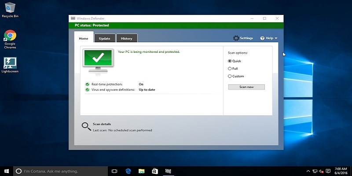Click the Windows Defender taskbar icon
The height and width of the screenshot is (176, 352).
tap(168, 171)
